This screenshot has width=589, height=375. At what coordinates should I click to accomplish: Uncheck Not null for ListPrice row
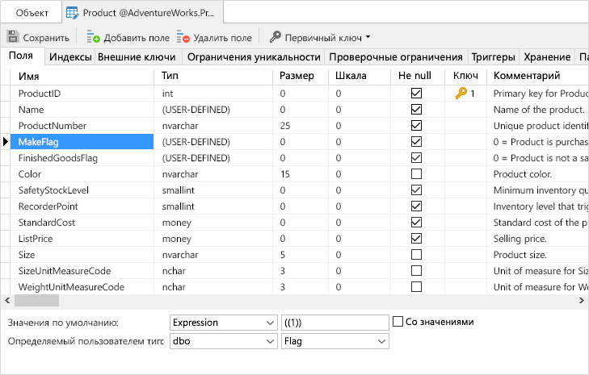pos(416,239)
